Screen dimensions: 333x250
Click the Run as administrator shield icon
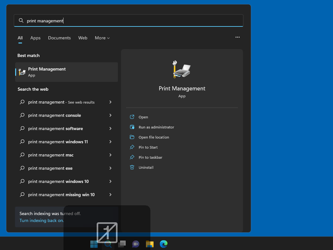coord(132,127)
